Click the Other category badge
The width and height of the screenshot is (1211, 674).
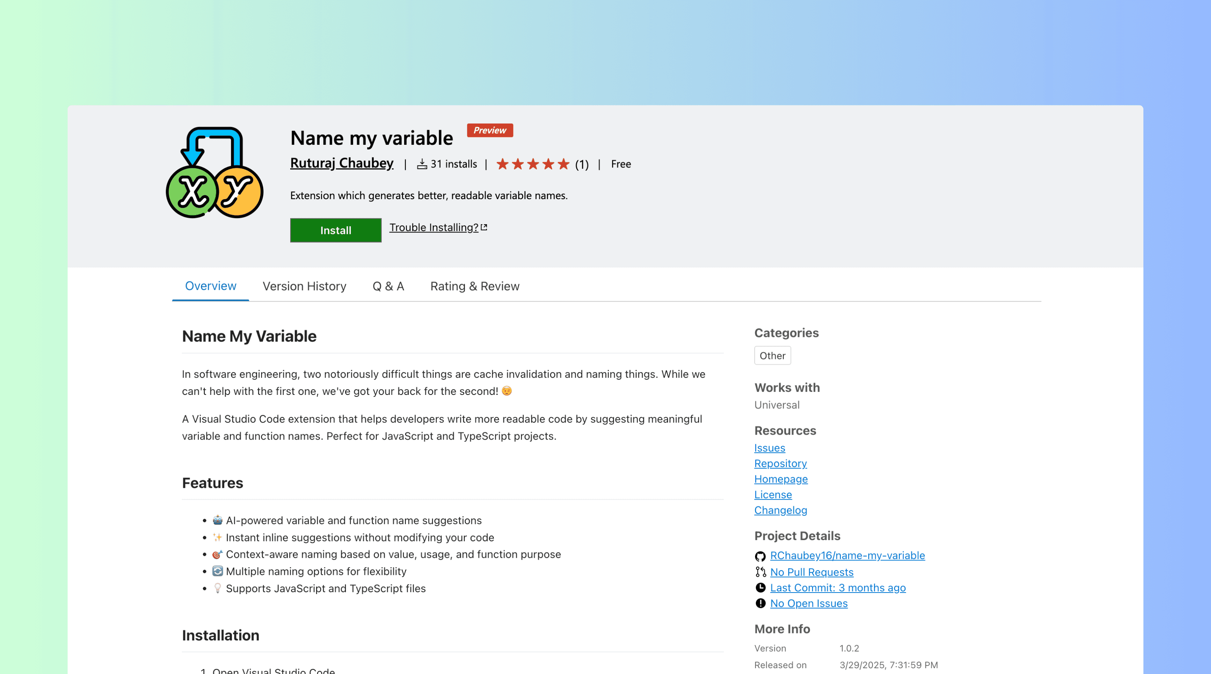pos(772,356)
